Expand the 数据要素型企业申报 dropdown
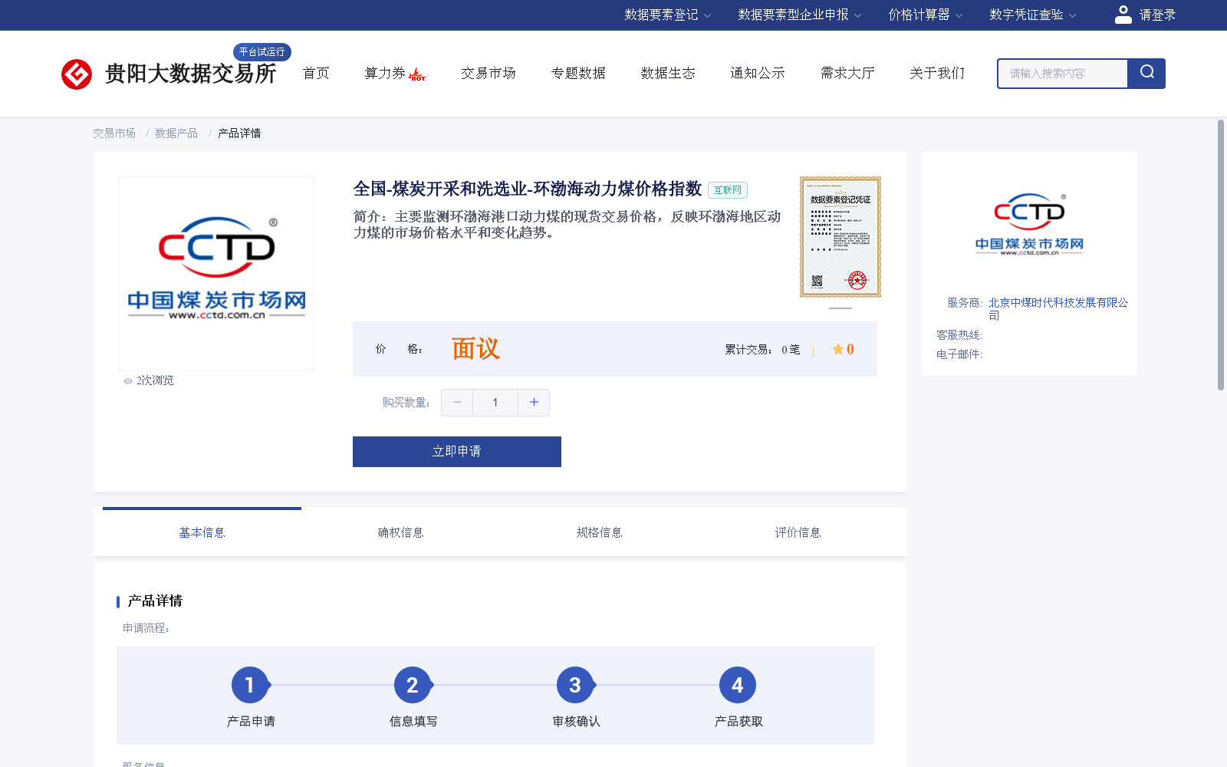Image resolution: width=1227 pixels, height=767 pixels. point(800,15)
